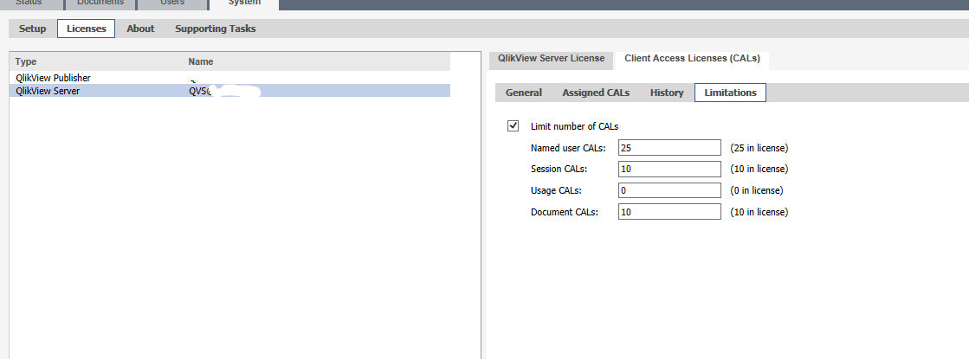Select Client Access Licenses (CALs) tab
Image resolution: width=969 pixels, height=359 pixels.
coord(692,59)
